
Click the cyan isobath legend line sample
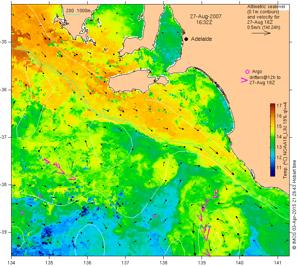73,14
